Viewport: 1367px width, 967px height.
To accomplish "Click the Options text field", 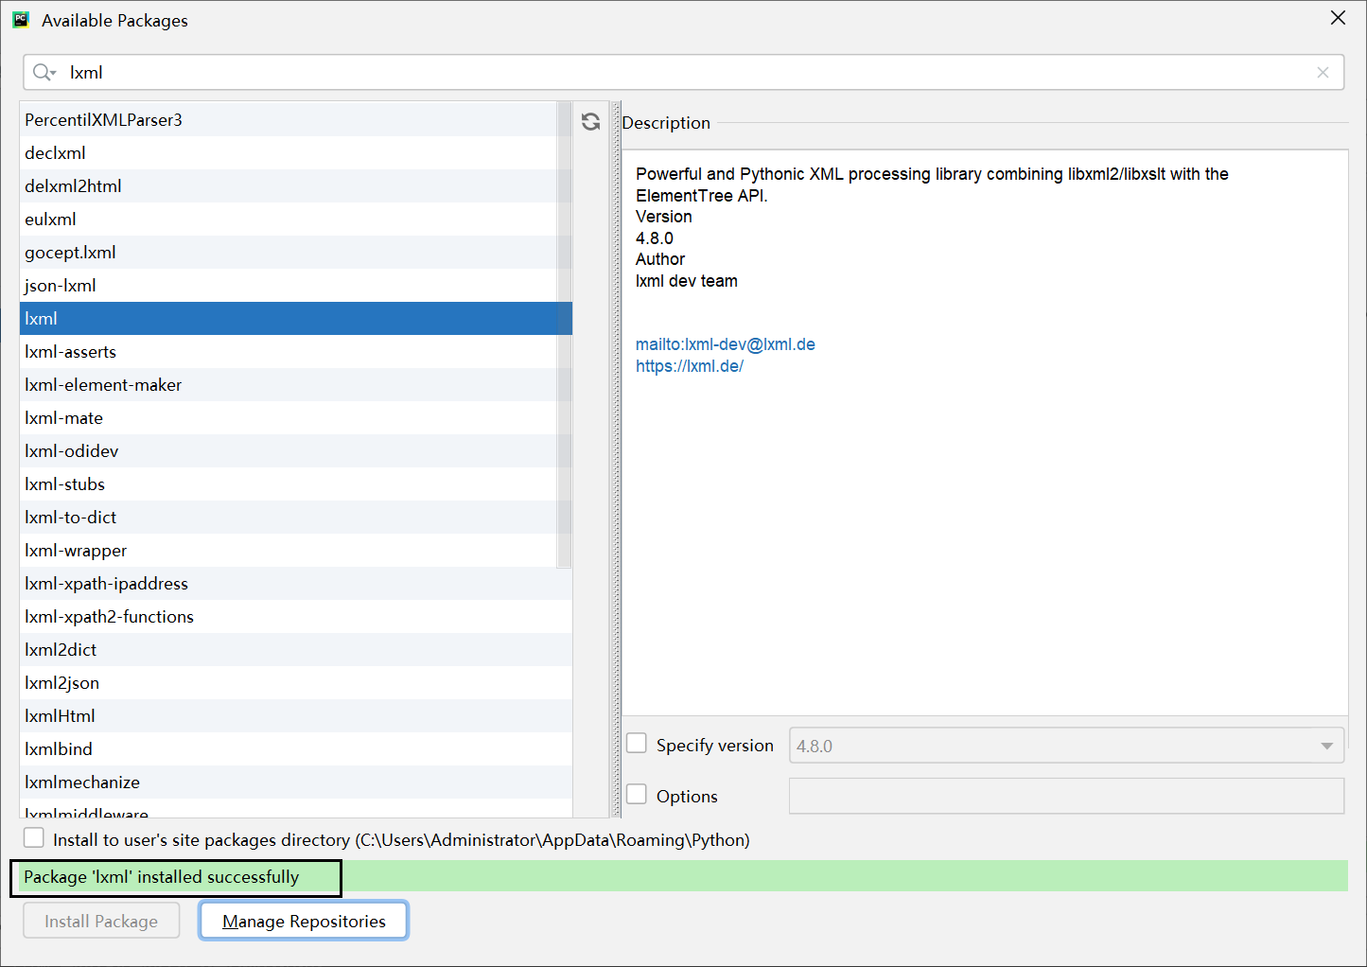I will tap(1066, 796).
